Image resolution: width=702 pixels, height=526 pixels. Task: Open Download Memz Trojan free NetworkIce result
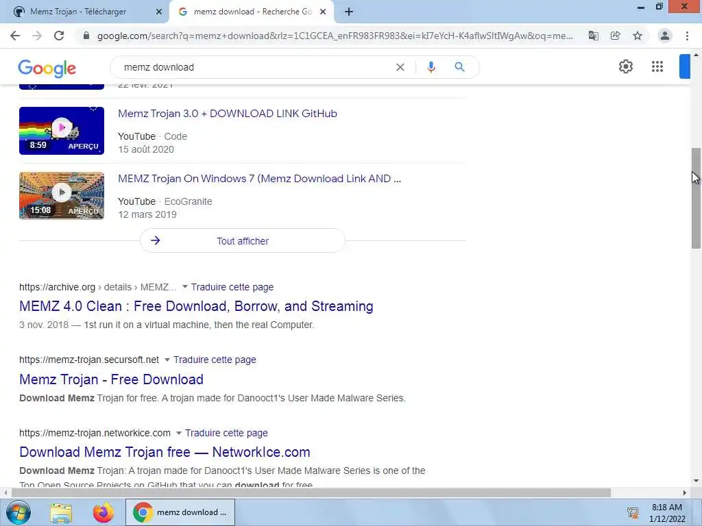[165, 452]
